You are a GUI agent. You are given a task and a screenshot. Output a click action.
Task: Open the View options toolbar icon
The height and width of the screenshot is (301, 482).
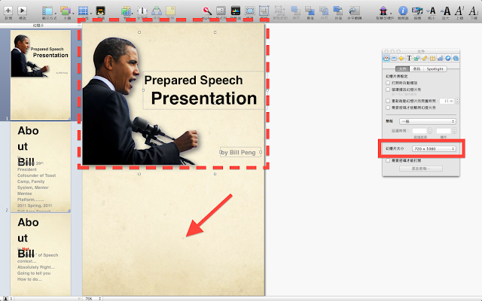click(x=47, y=11)
